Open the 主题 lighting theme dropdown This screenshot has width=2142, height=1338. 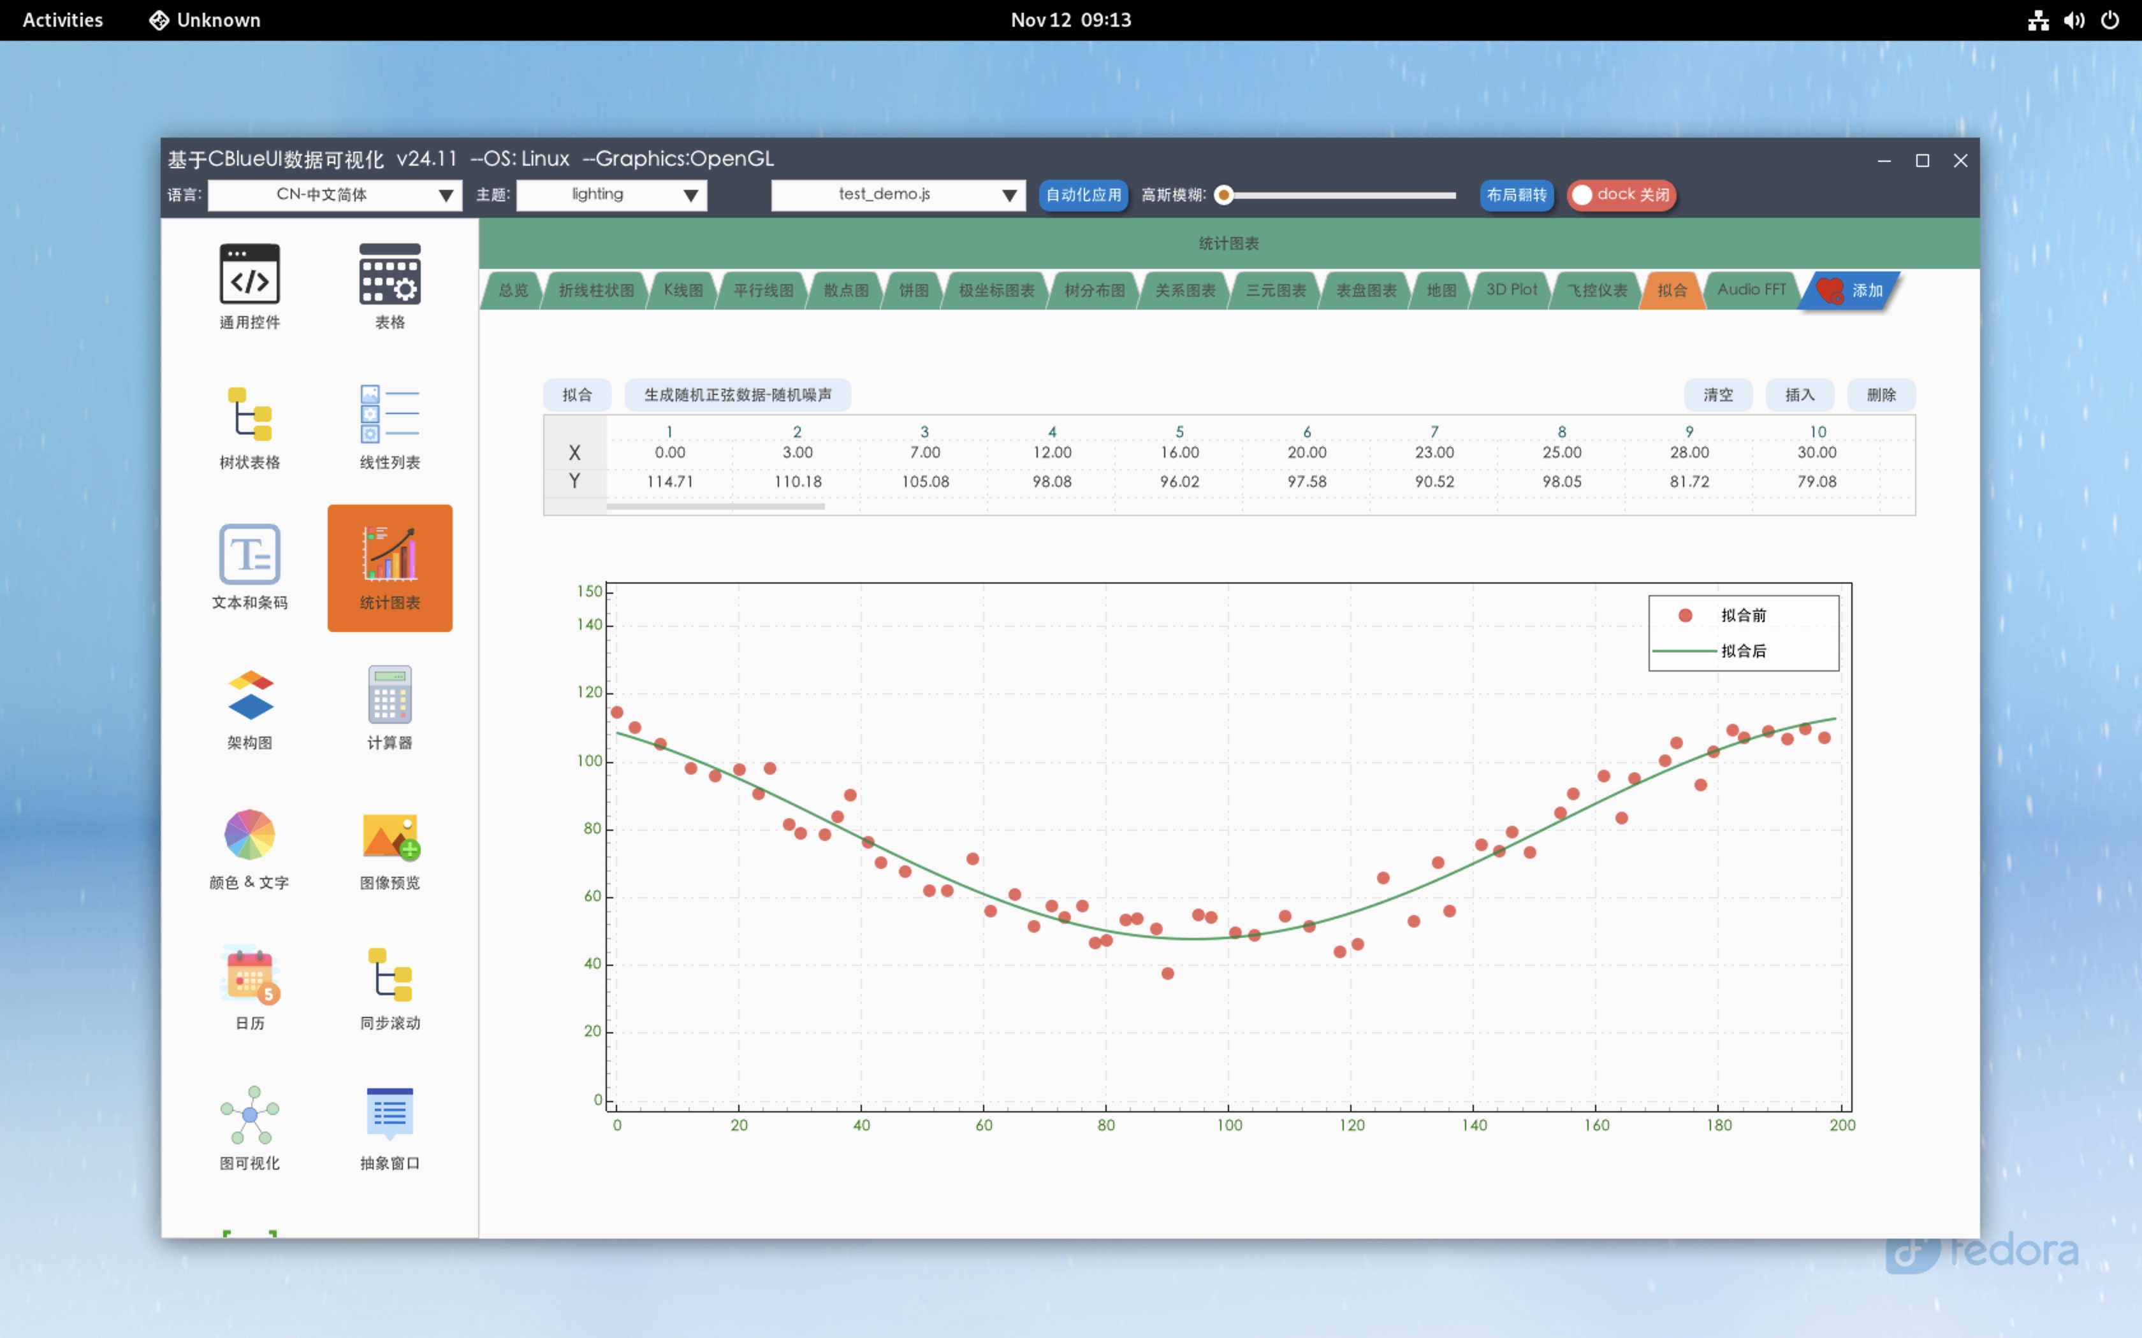pos(611,195)
